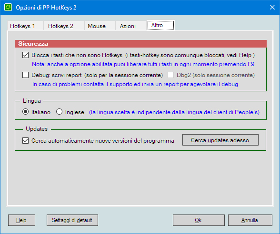Enable Debug: scrivi report checkbox
The width and height of the screenshot is (280, 234).
point(25,75)
